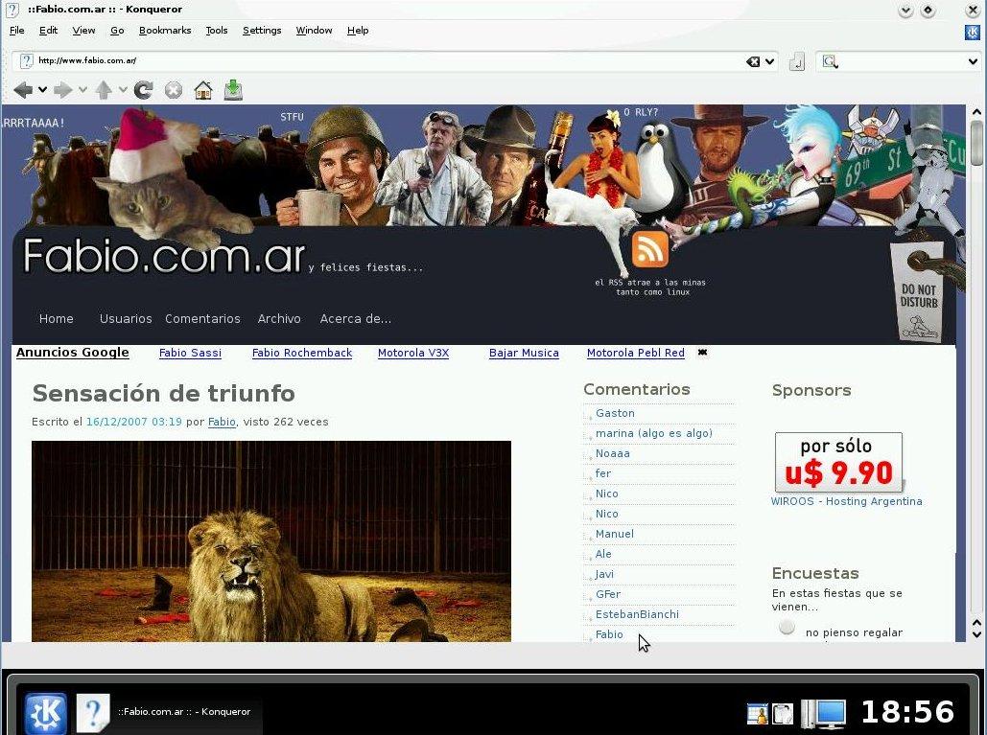Click the Go button beside the location bar
The width and height of the screenshot is (987, 735).
click(x=797, y=61)
